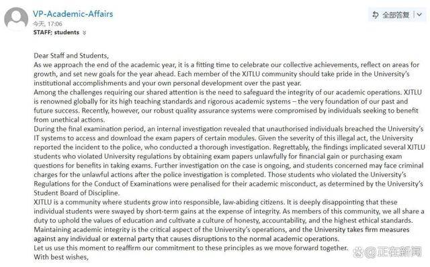Click the 'With best wishes,' closing line

pyautogui.click(x=61, y=258)
